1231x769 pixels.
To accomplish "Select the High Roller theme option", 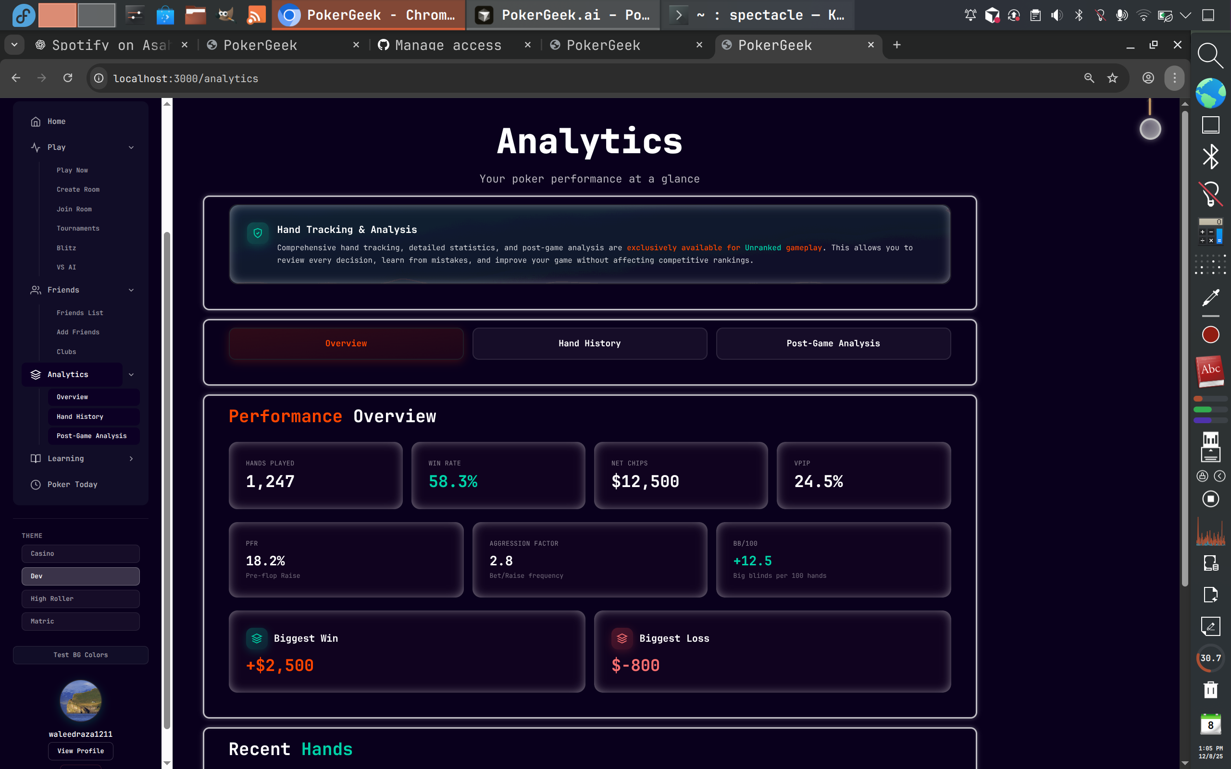I will [80, 598].
